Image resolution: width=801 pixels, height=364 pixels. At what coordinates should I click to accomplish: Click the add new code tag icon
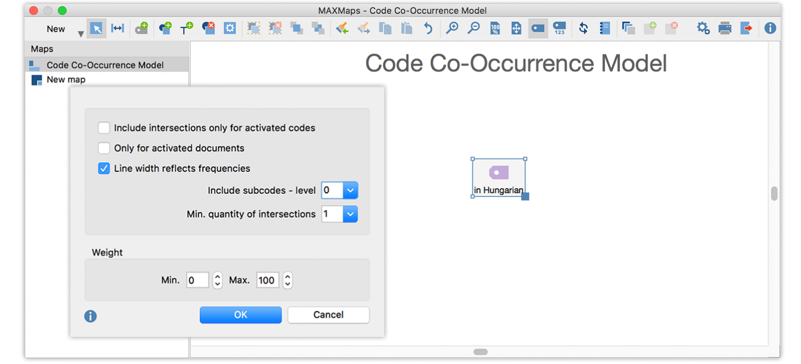pyautogui.click(x=142, y=28)
